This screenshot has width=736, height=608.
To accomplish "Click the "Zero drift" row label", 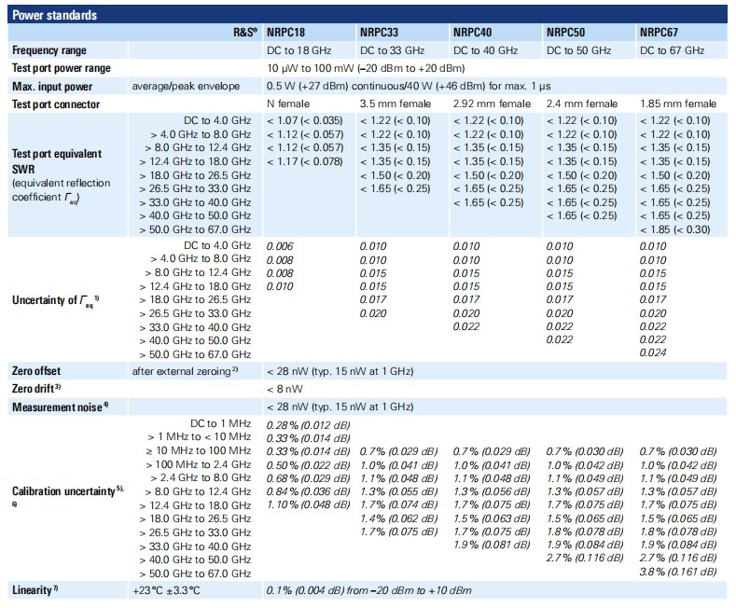I will (x=36, y=389).
